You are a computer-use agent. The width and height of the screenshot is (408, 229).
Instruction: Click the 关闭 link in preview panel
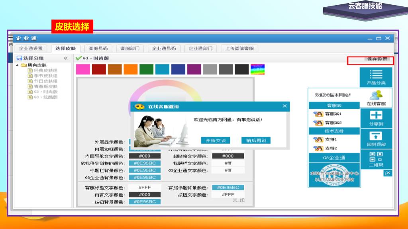pyautogui.click(x=239, y=200)
